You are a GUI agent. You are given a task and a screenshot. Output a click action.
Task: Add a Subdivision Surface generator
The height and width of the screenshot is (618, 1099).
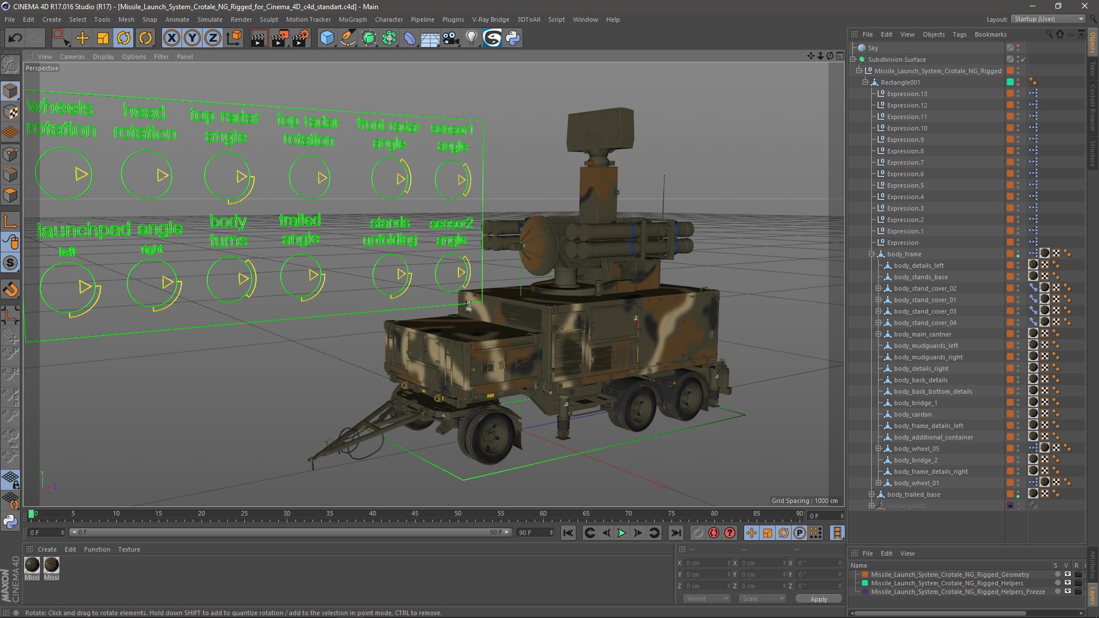(369, 38)
